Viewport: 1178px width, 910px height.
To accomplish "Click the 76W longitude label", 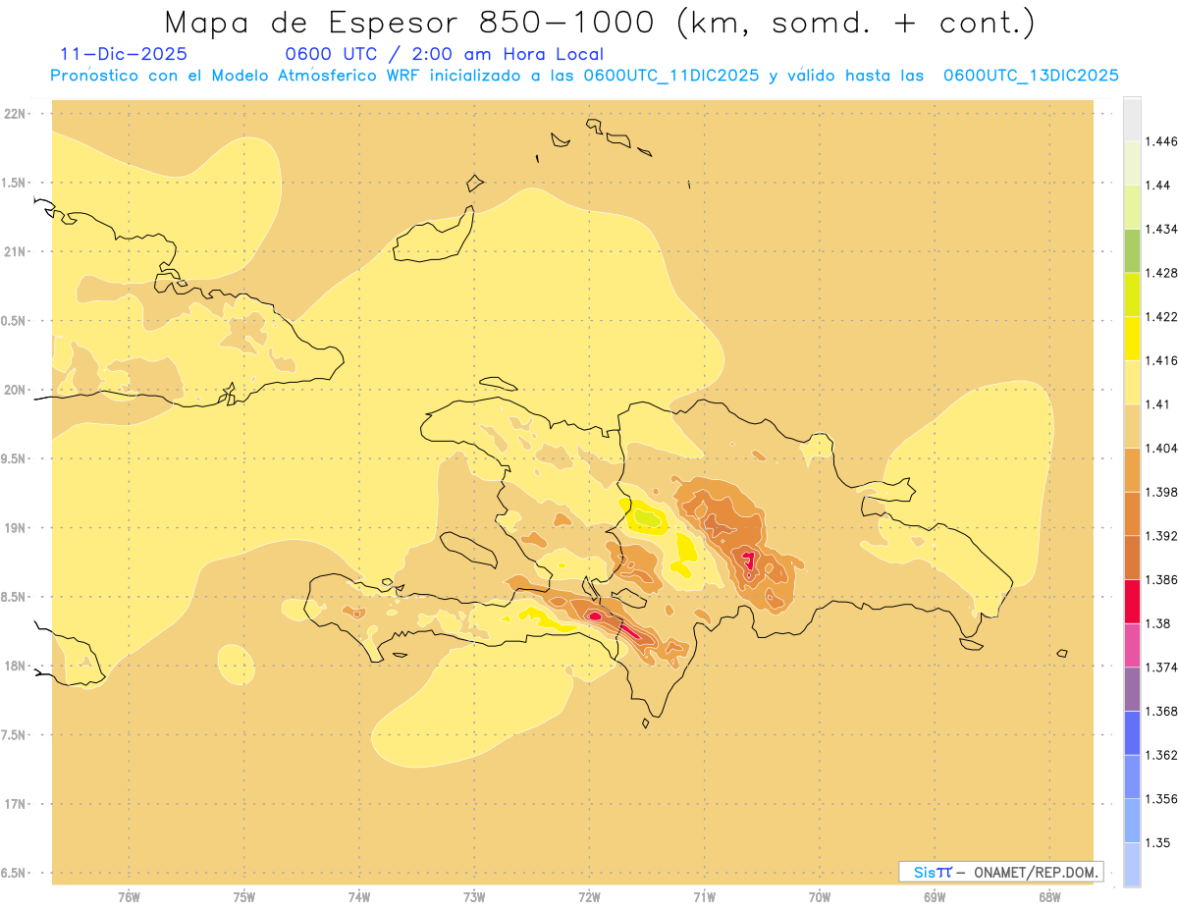I will (129, 897).
